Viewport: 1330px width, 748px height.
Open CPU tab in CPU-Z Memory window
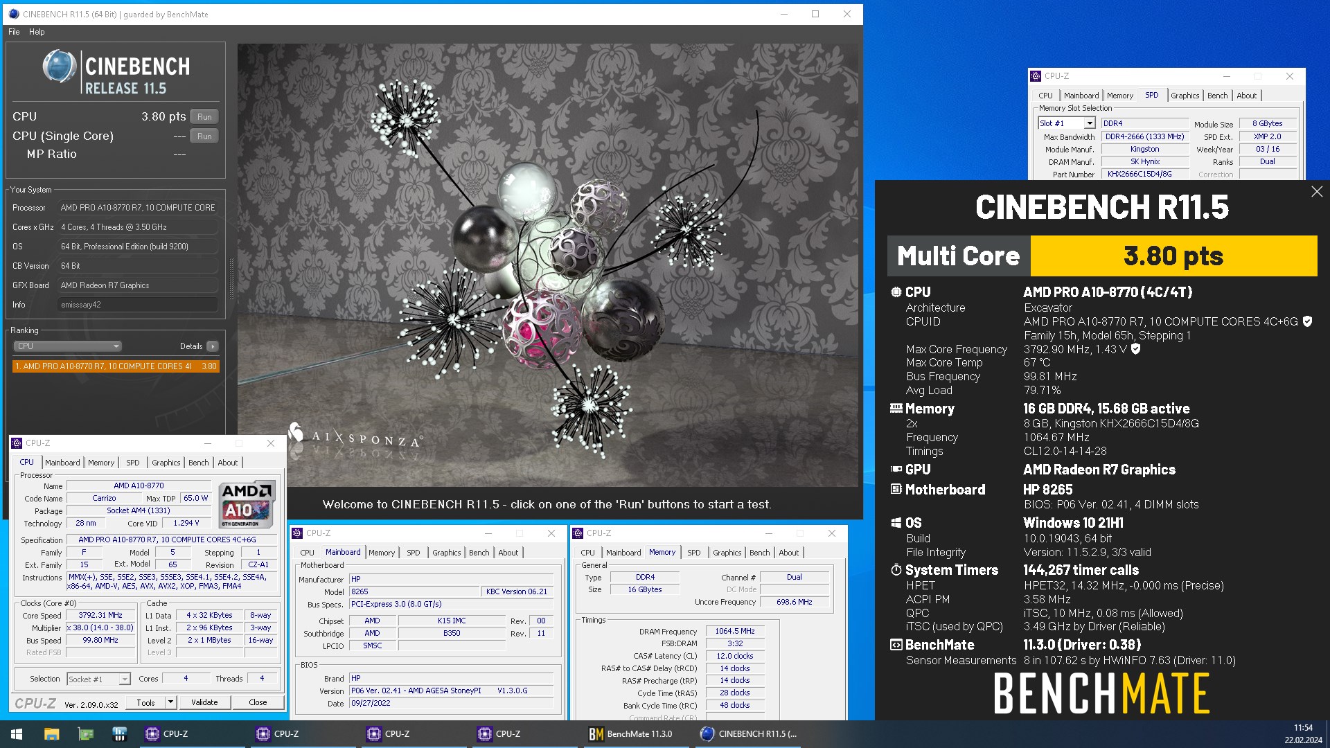[x=587, y=553]
